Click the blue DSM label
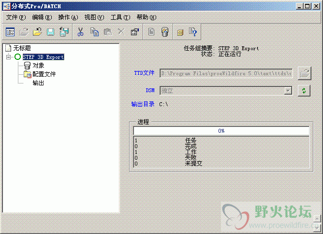This screenshot has height=234, width=323. click(150, 90)
